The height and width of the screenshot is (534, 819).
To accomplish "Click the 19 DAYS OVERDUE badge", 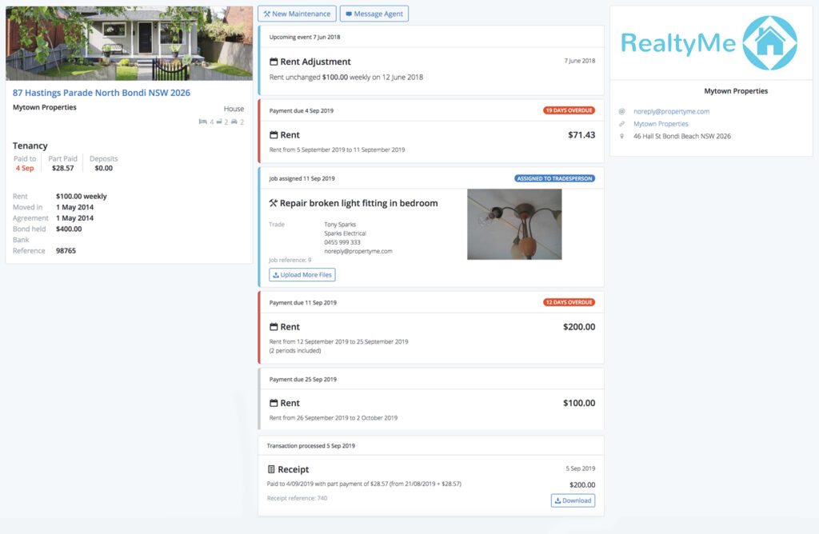I will coord(569,111).
